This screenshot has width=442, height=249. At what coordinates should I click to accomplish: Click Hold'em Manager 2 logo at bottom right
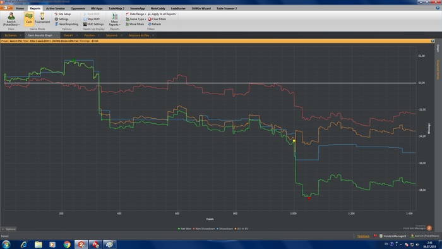click(x=429, y=228)
